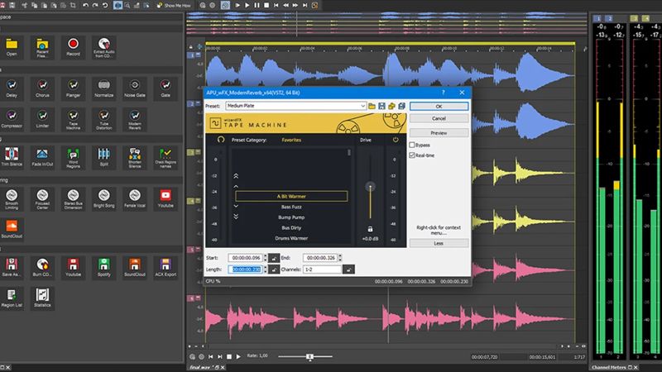Viewport: 662px width, 372px height.
Task: Open the Fade In/Out tool
Action: click(42, 157)
